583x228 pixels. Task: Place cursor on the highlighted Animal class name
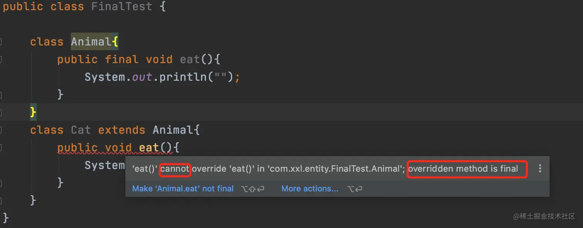(x=91, y=42)
